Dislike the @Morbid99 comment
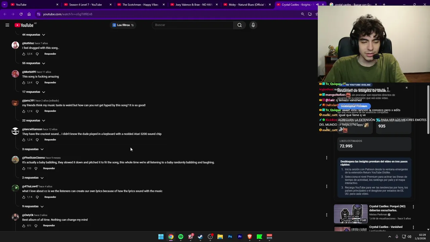 point(37,82)
